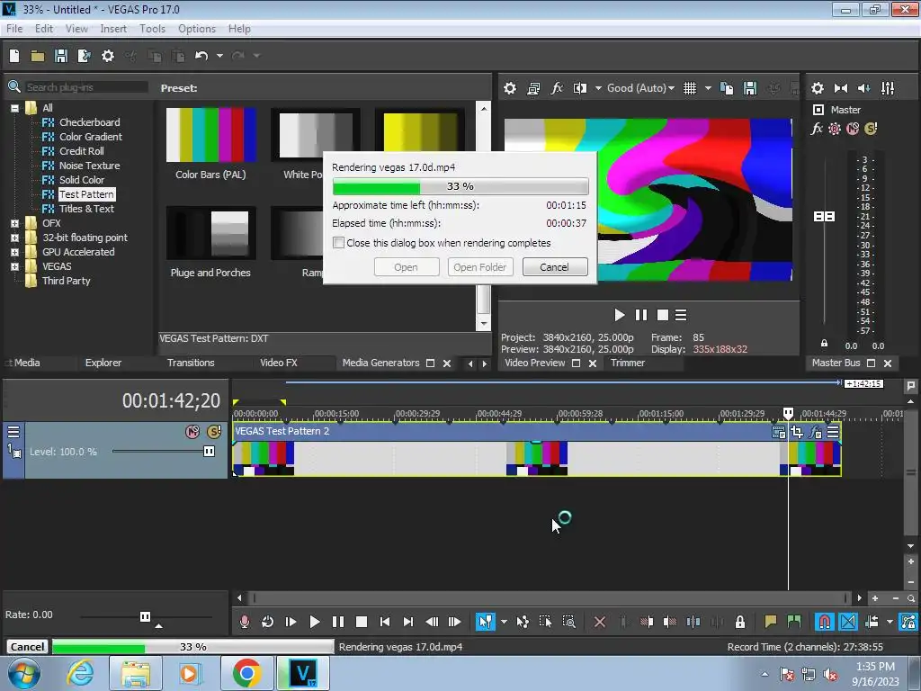The width and height of the screenshot is (921, 691).
Task: Click the track header hamburger menu icon
Action: coord(13,432)
